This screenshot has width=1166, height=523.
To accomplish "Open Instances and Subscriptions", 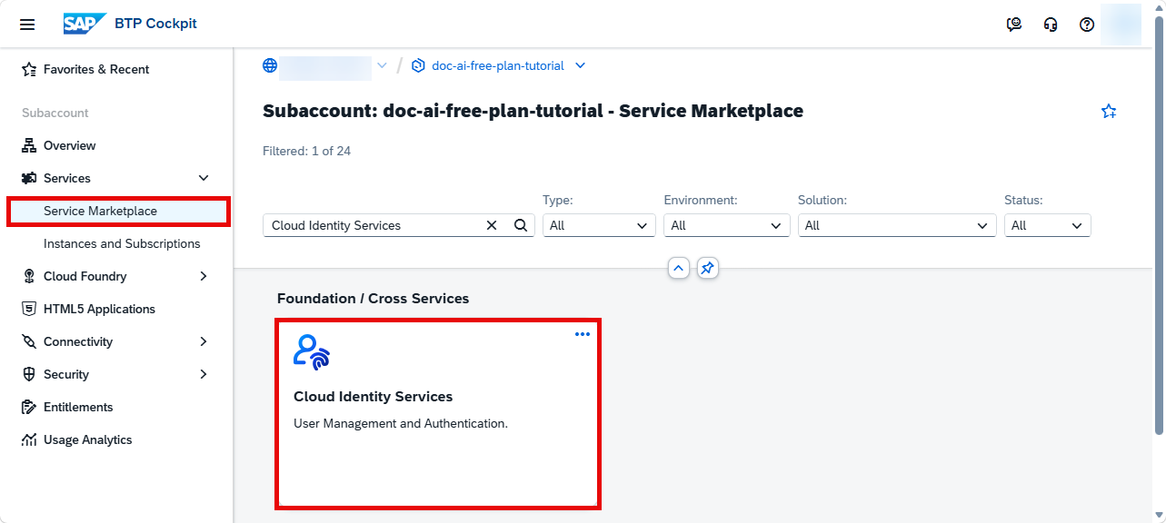I will (x=122, y=243).
